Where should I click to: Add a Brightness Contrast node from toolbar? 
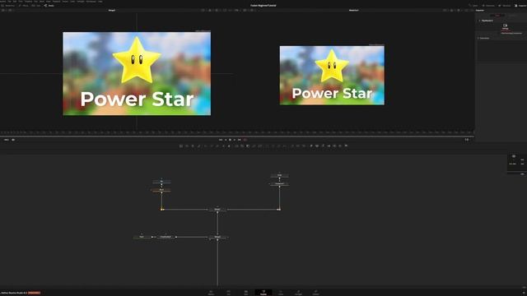click(x=223, y=146)
